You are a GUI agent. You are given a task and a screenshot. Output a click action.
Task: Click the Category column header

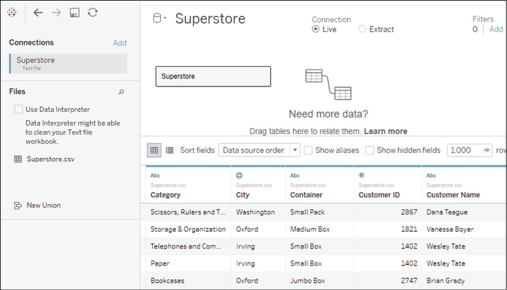pyautogui.click(x=166, y=195)
